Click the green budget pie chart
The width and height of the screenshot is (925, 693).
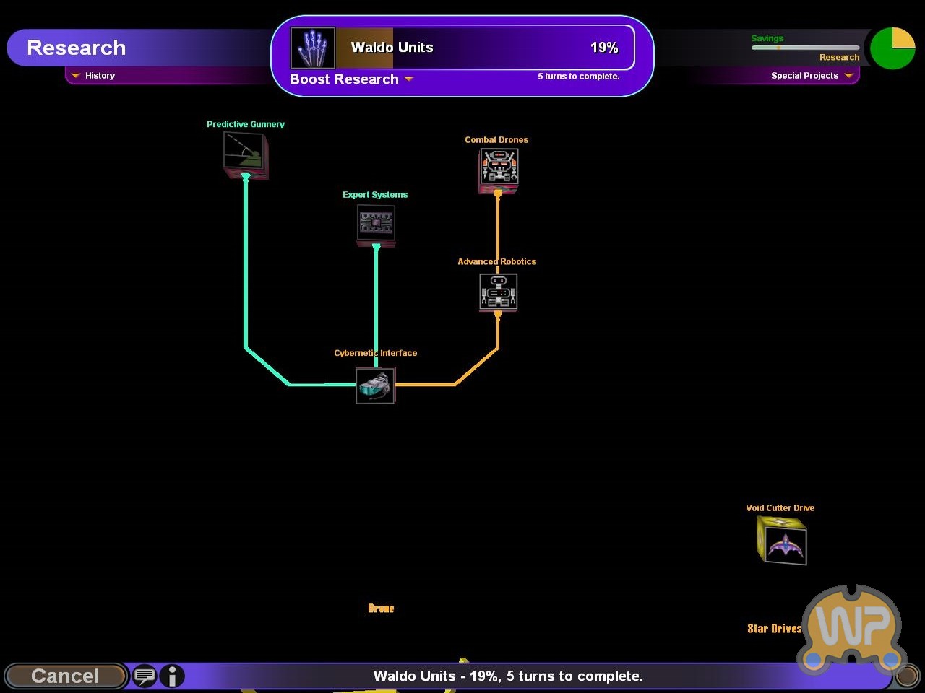point(892,48)
